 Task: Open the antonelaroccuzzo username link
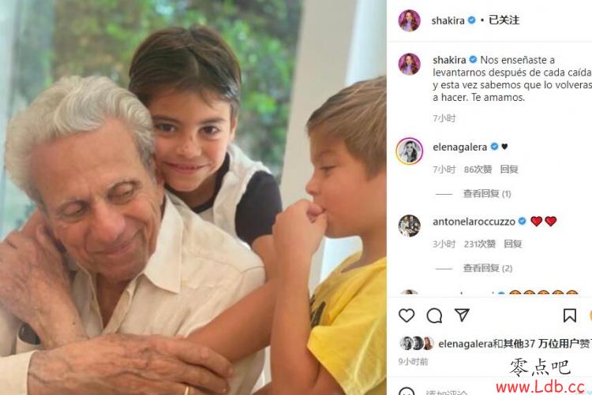coord(474,222)
